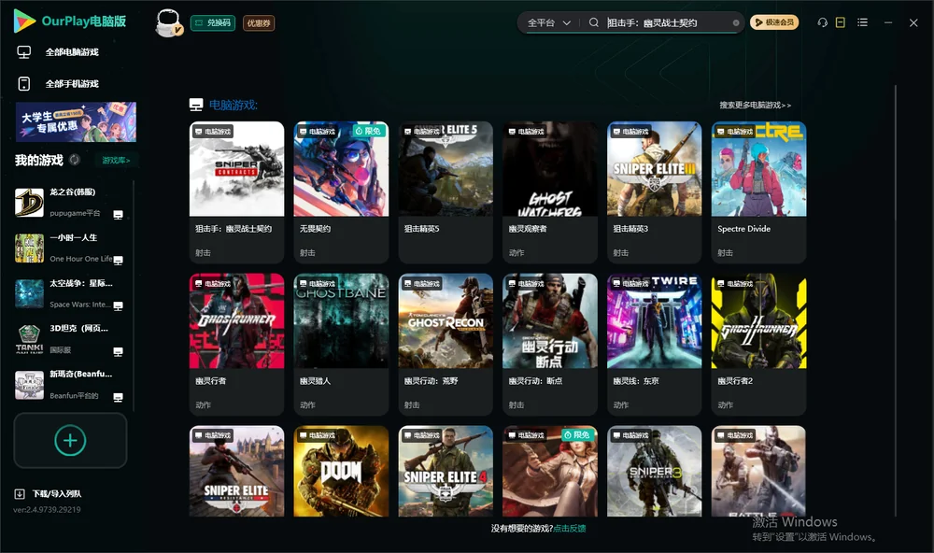Open the 游戏库> link
Image resolution: width=934 pixels, height=553 pixels.
point(116,160)
